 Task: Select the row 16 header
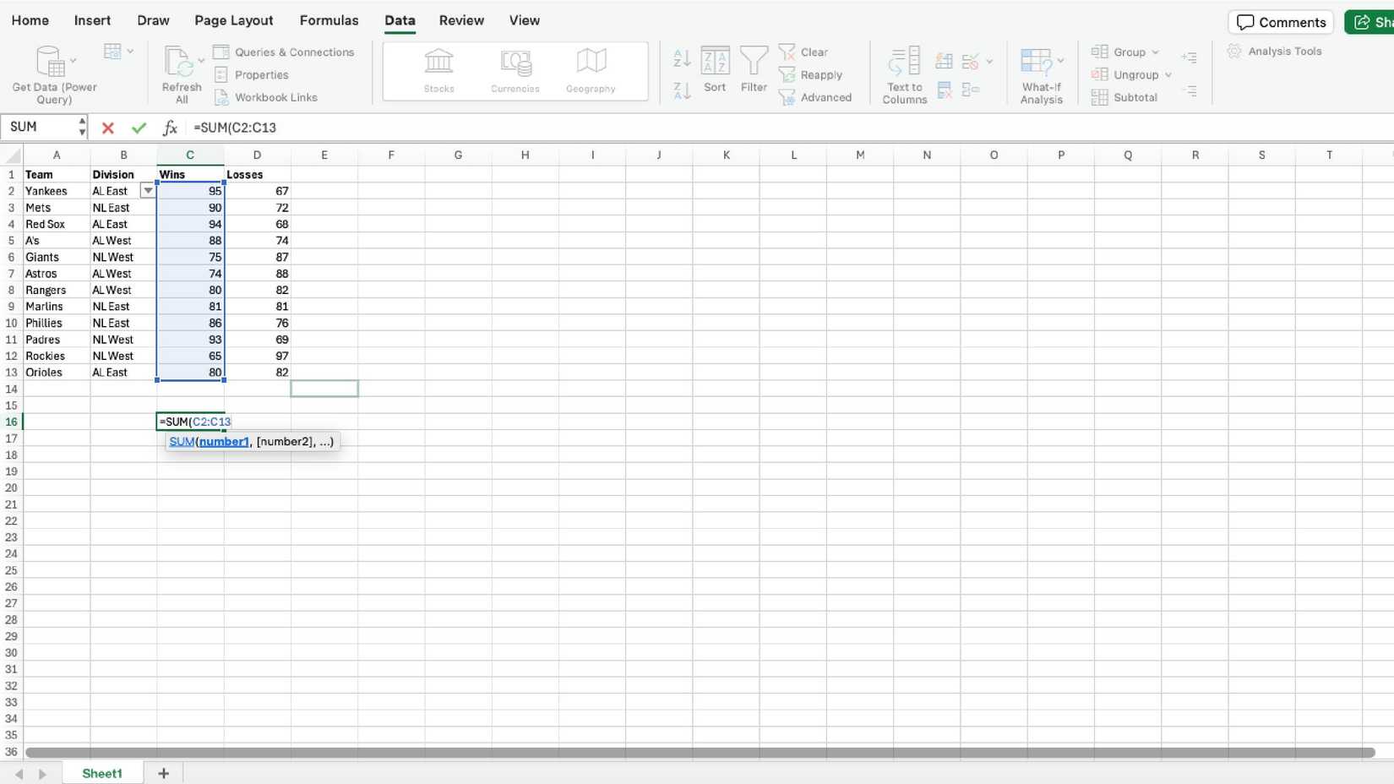[x=11, y=422]
